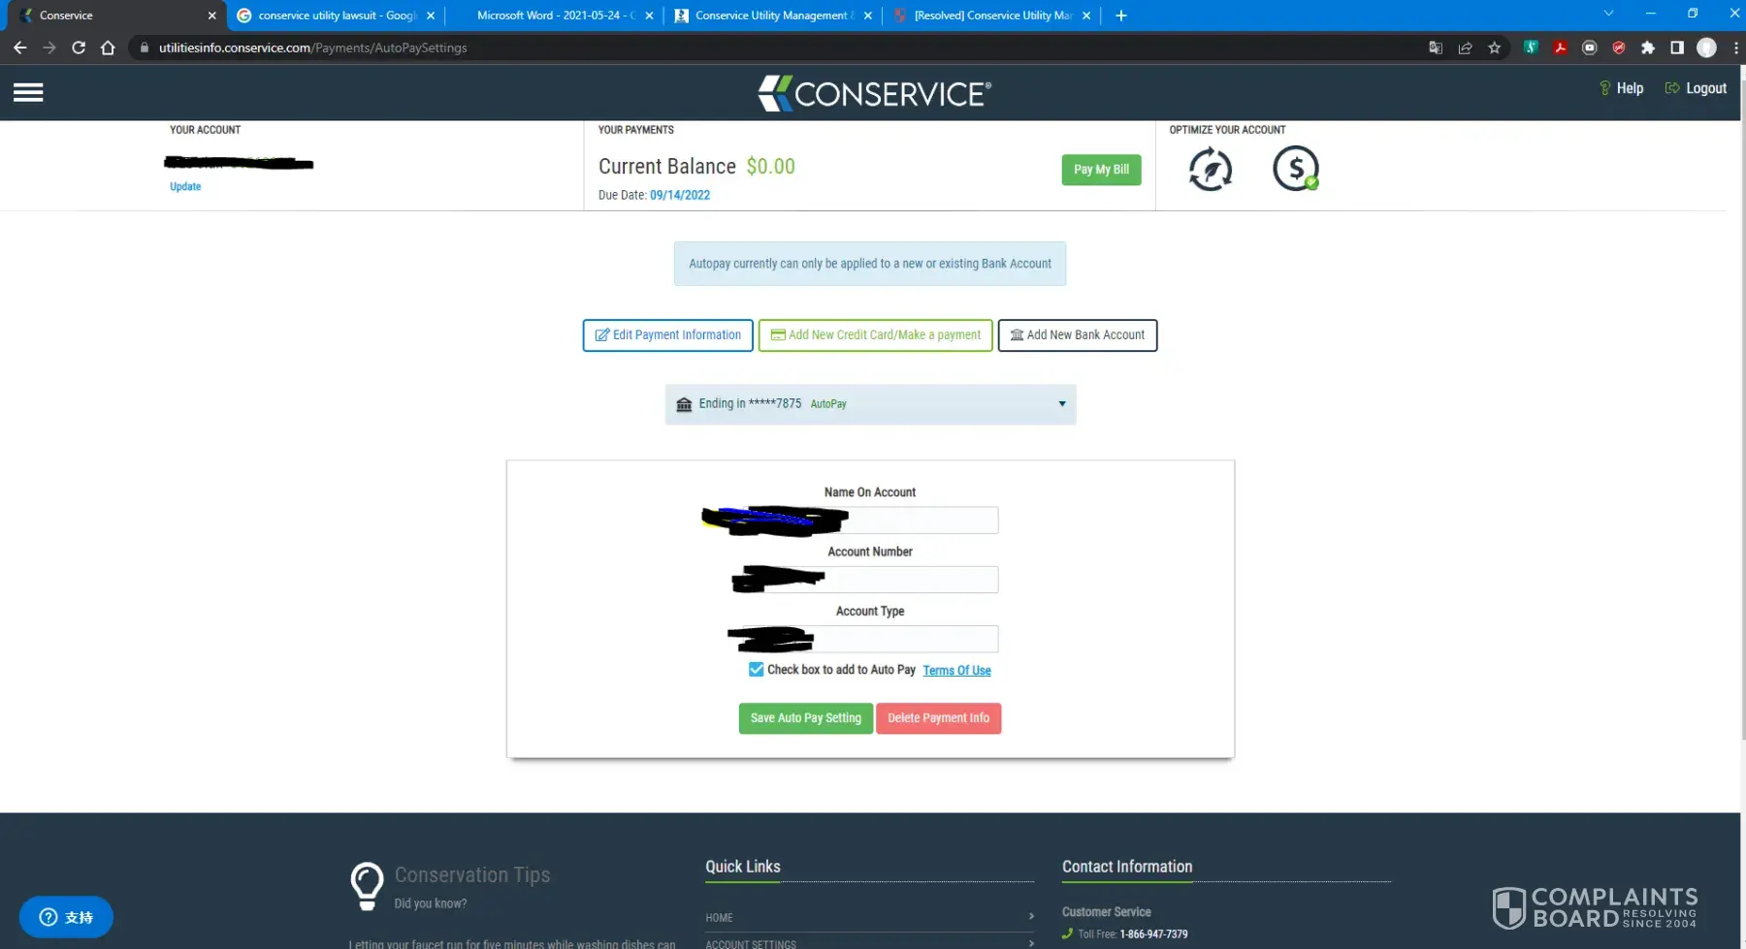Viewport: 1746px width, 949px height.
Task: Click the $0.00 current balance amount
Action: tap(770, 167)
